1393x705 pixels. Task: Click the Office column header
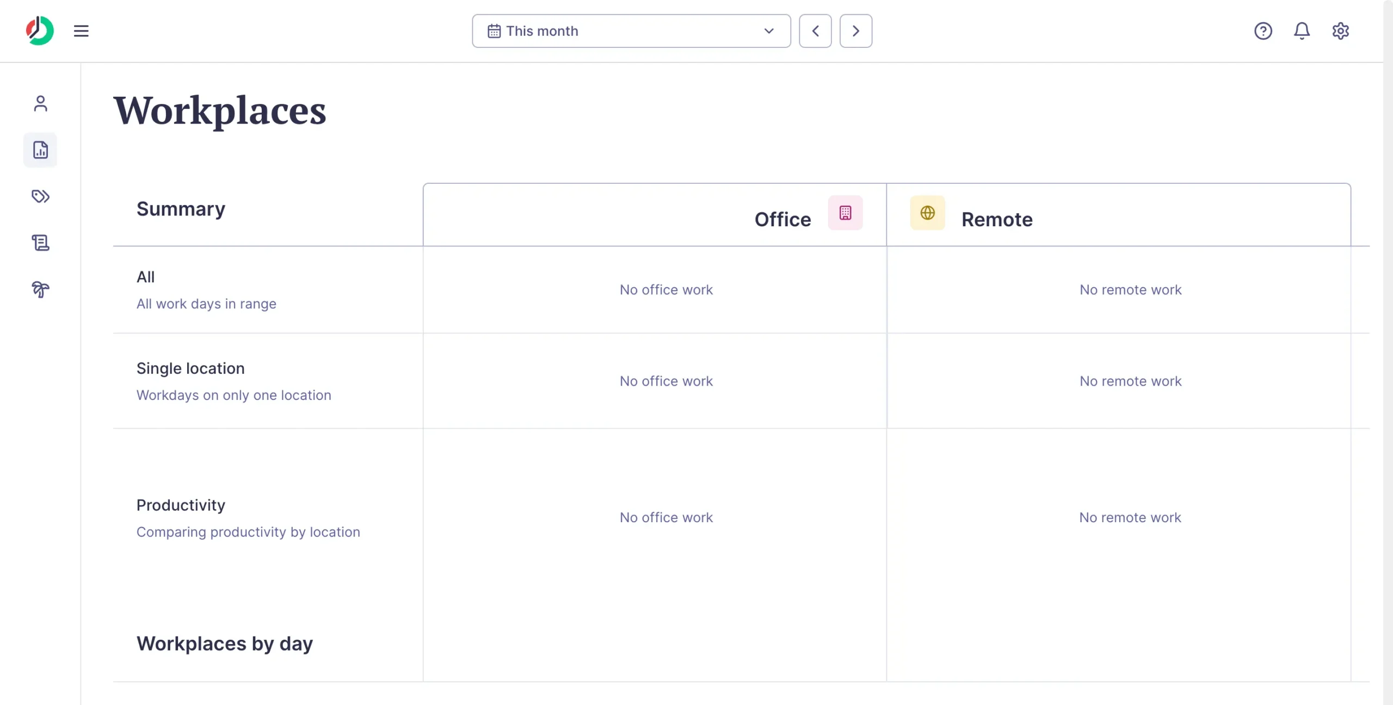coord(782,219)
